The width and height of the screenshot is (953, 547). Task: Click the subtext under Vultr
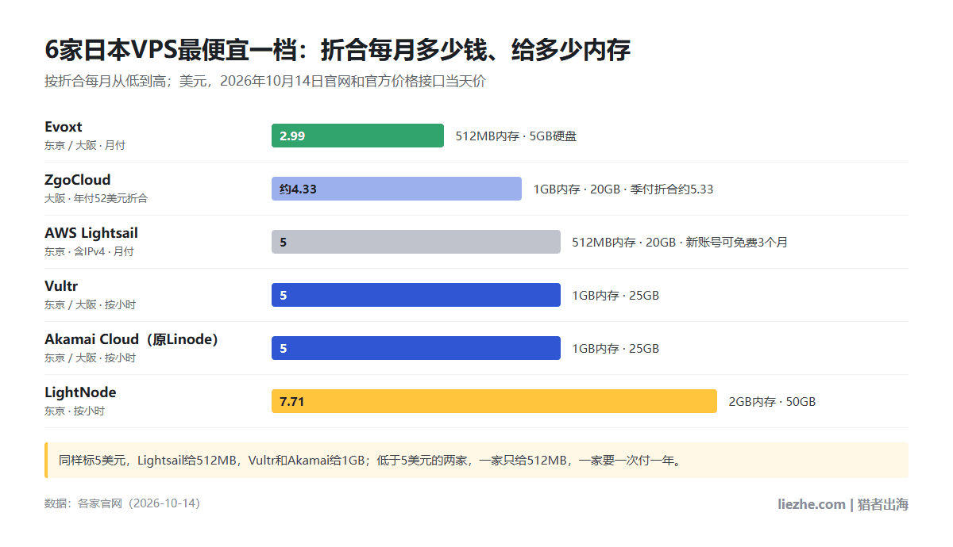click(x=91, y=305)
